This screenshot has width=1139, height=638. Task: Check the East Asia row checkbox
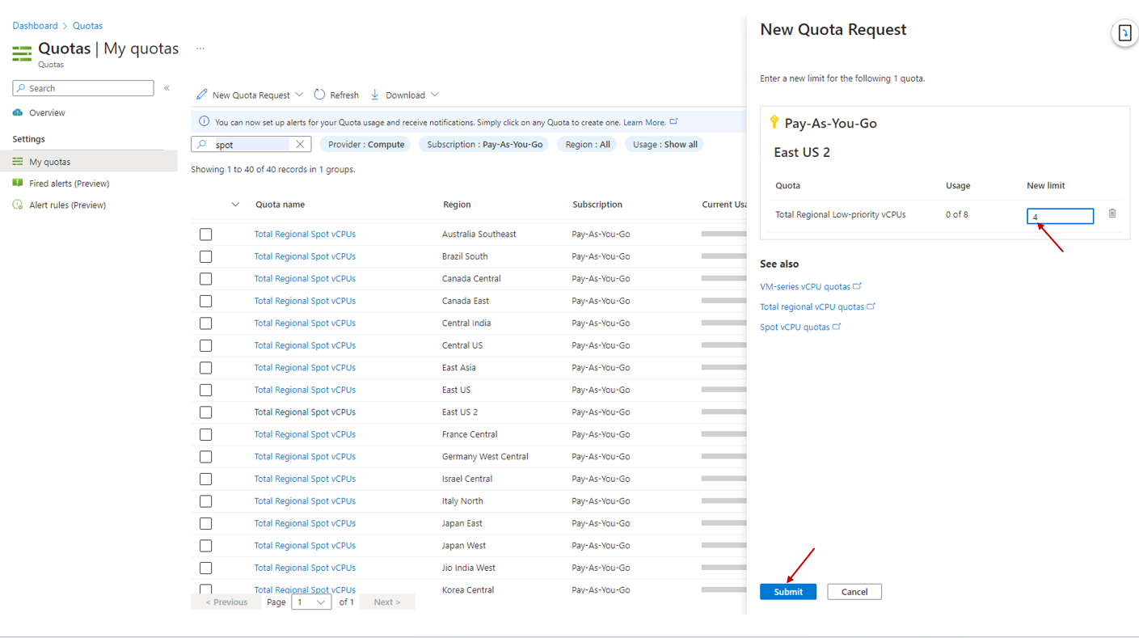(206, 368)
